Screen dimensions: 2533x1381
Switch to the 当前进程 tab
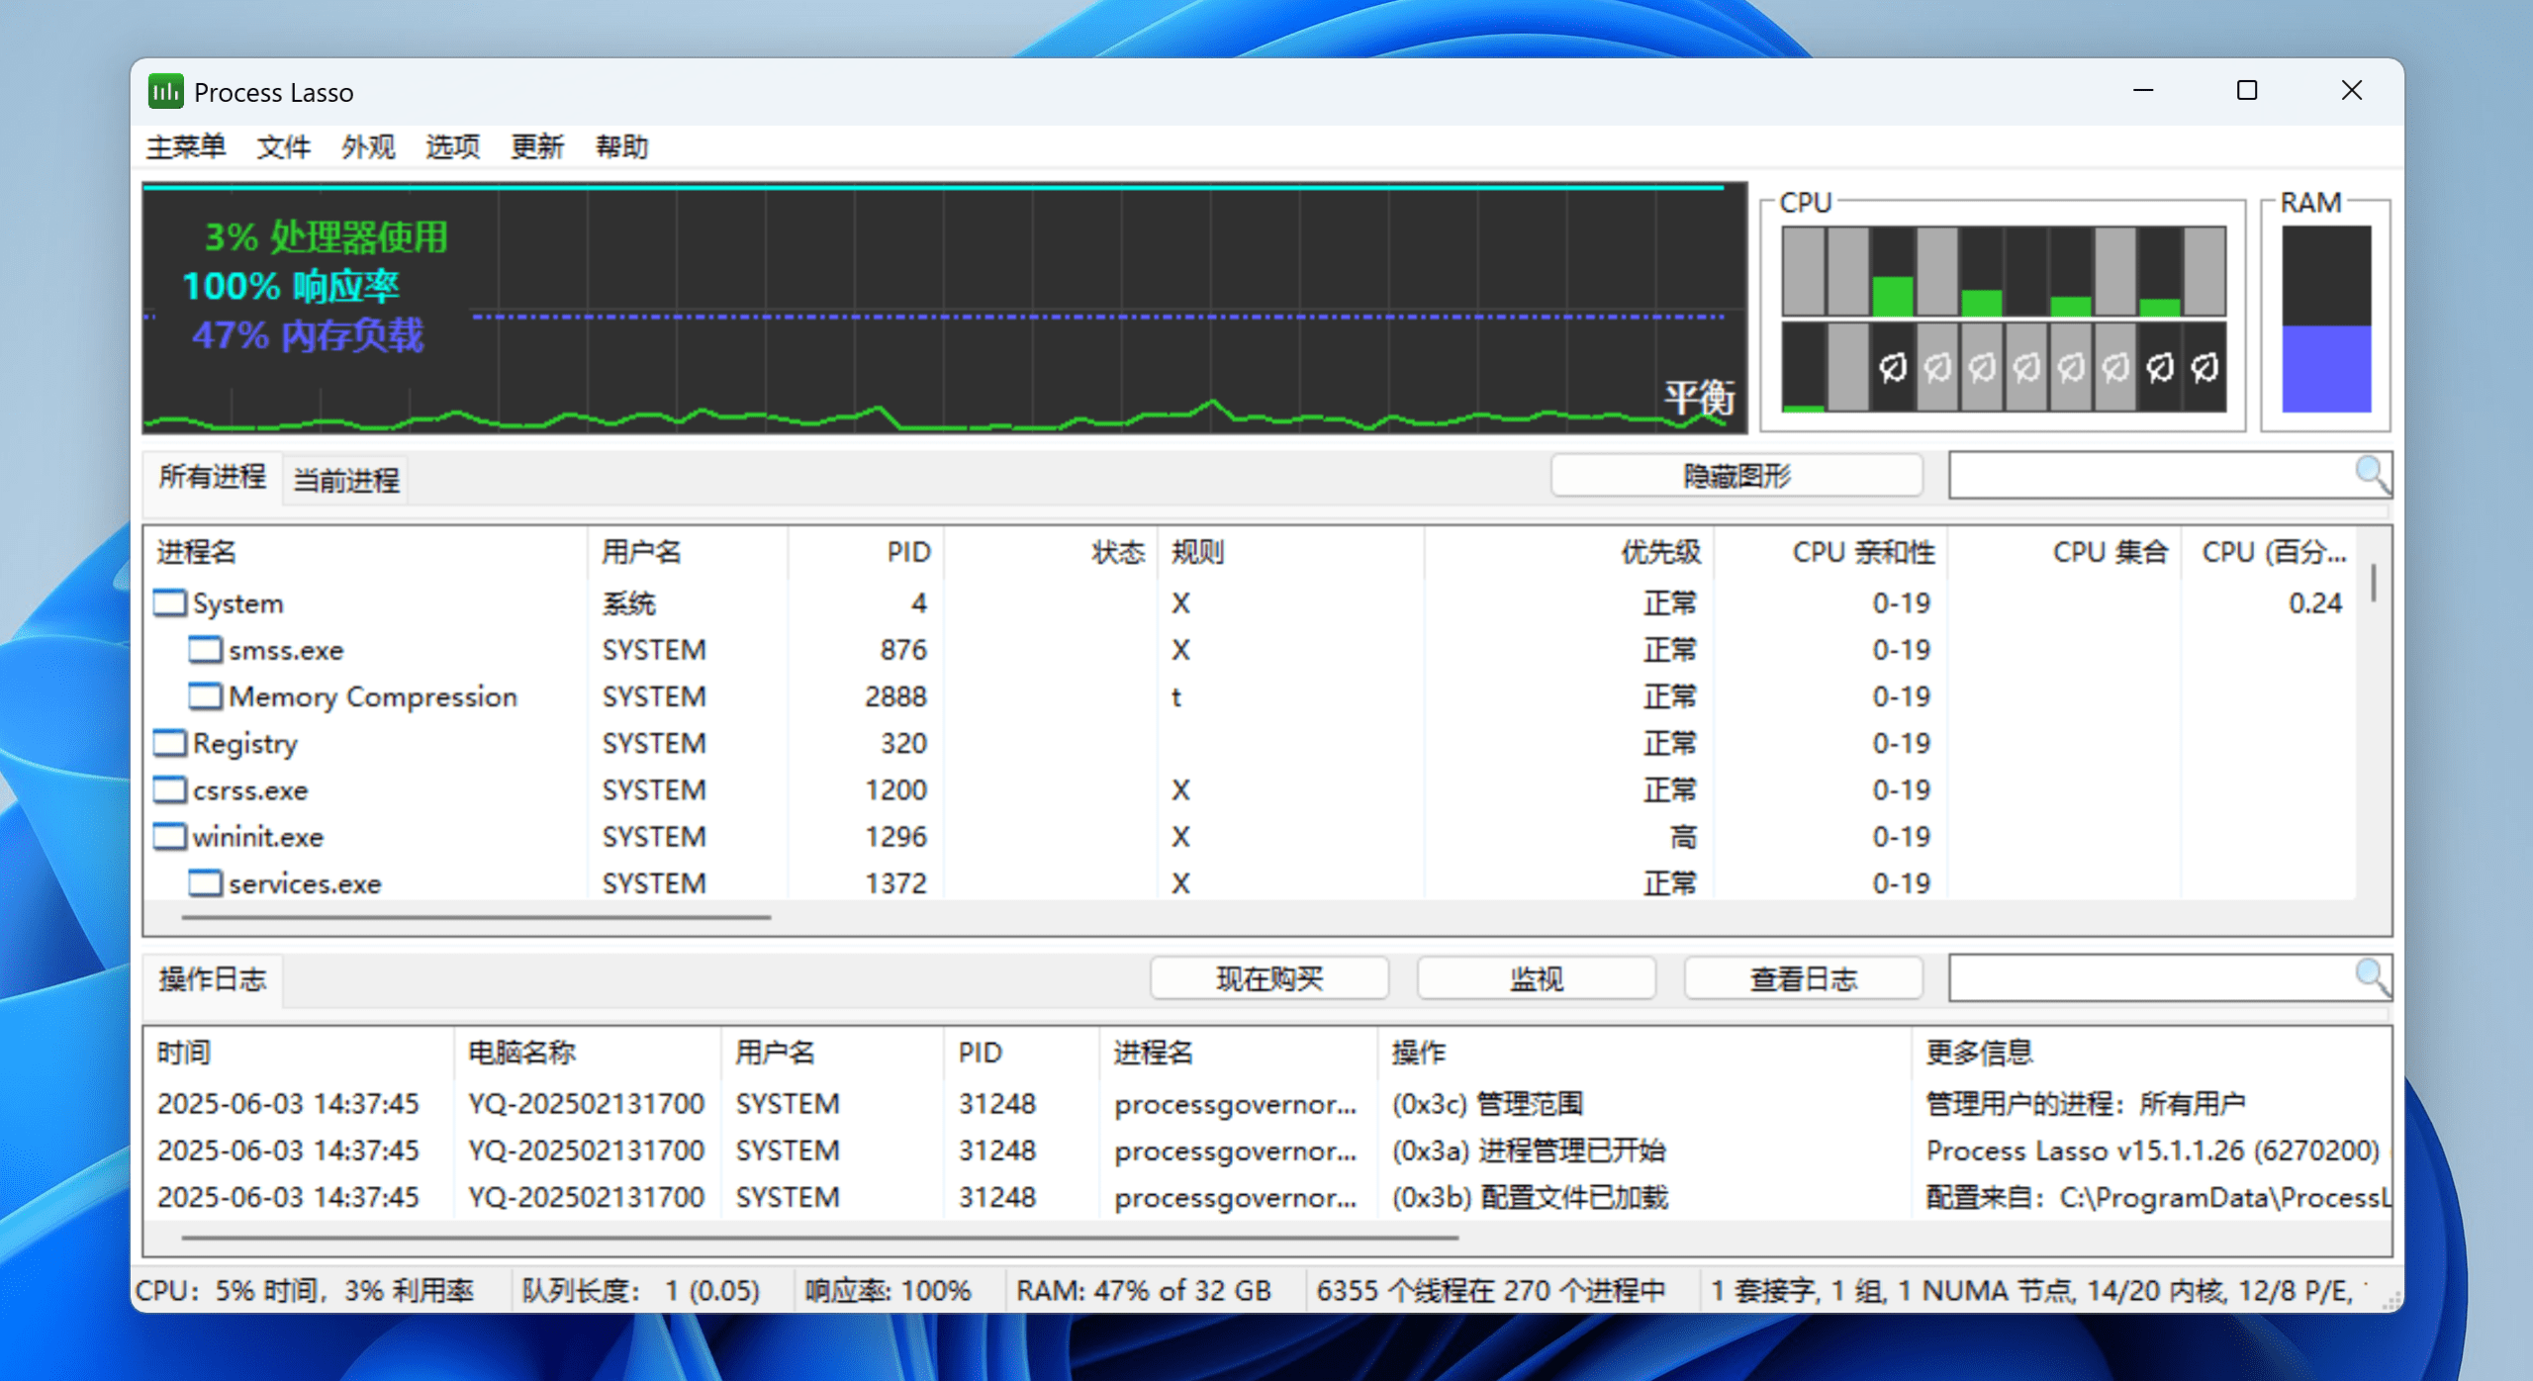coord(346,480)
